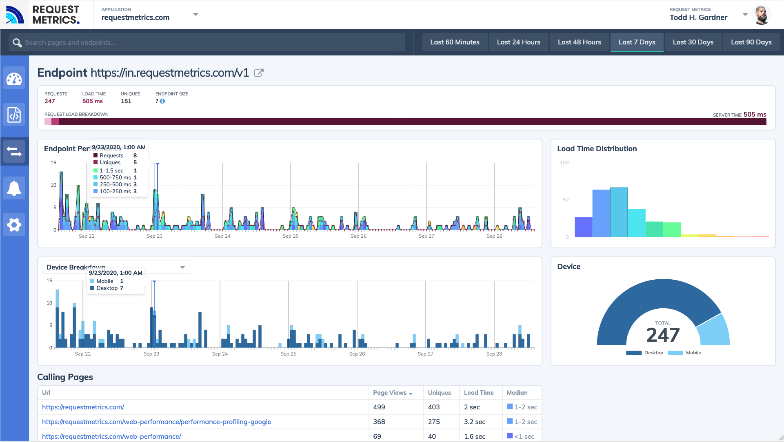This screenshot has height=442, width=784.
Task: Switch to the Last 24 Hours tab
Action: 518,42
